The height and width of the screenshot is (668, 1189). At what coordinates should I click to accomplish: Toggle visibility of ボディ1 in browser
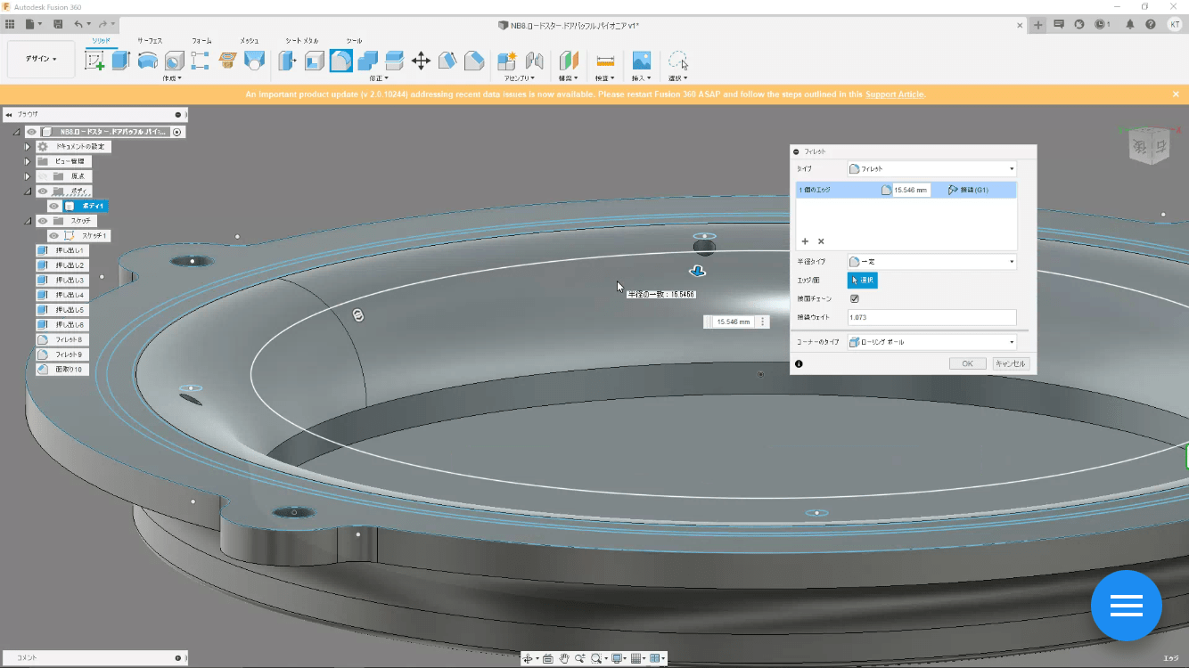point(54,205)
